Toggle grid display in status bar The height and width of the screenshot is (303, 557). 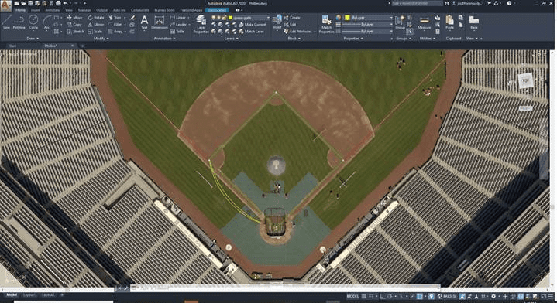point(364,296)
